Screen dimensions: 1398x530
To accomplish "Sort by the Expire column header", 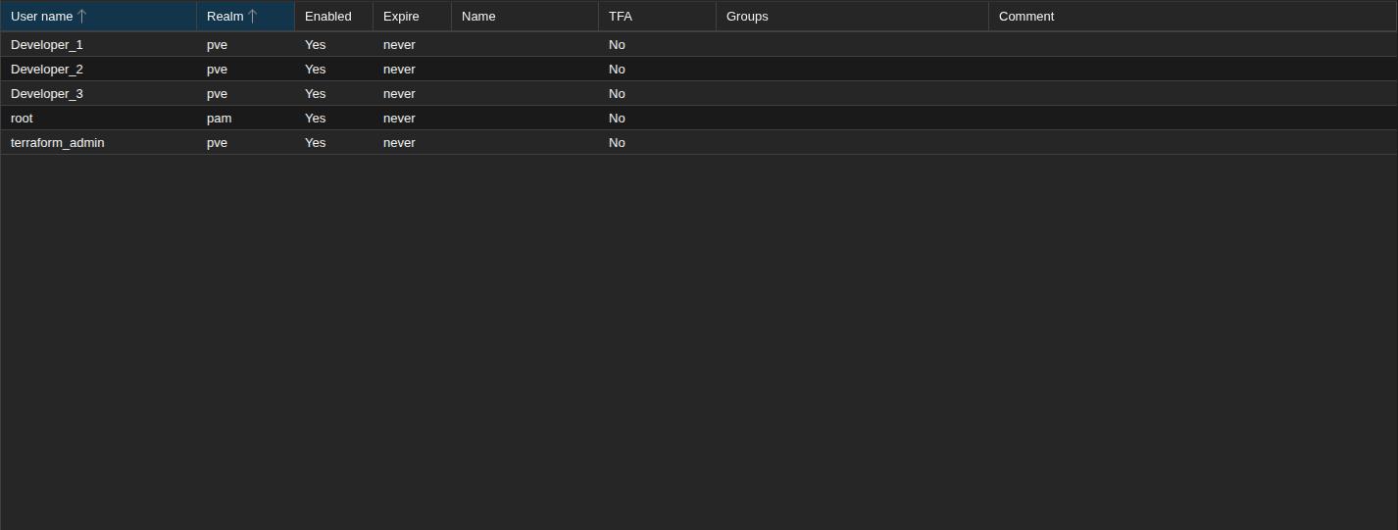I will (401, 16).
